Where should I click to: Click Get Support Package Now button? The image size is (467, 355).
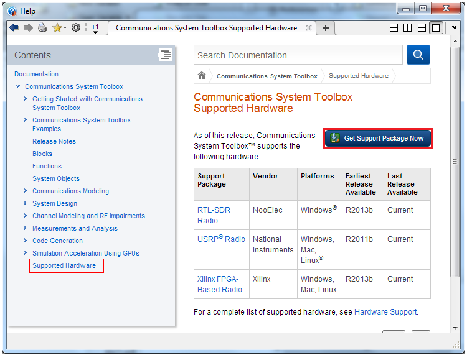(378, 138)
